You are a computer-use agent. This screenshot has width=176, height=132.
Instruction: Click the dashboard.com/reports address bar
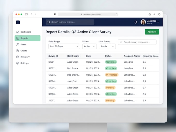tap(88, 14)
